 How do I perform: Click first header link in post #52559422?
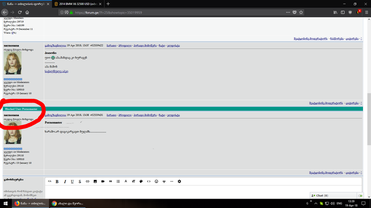(x=112, y=45)
